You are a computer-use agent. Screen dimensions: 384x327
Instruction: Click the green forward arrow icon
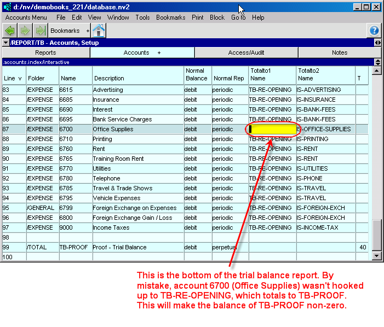25,31
